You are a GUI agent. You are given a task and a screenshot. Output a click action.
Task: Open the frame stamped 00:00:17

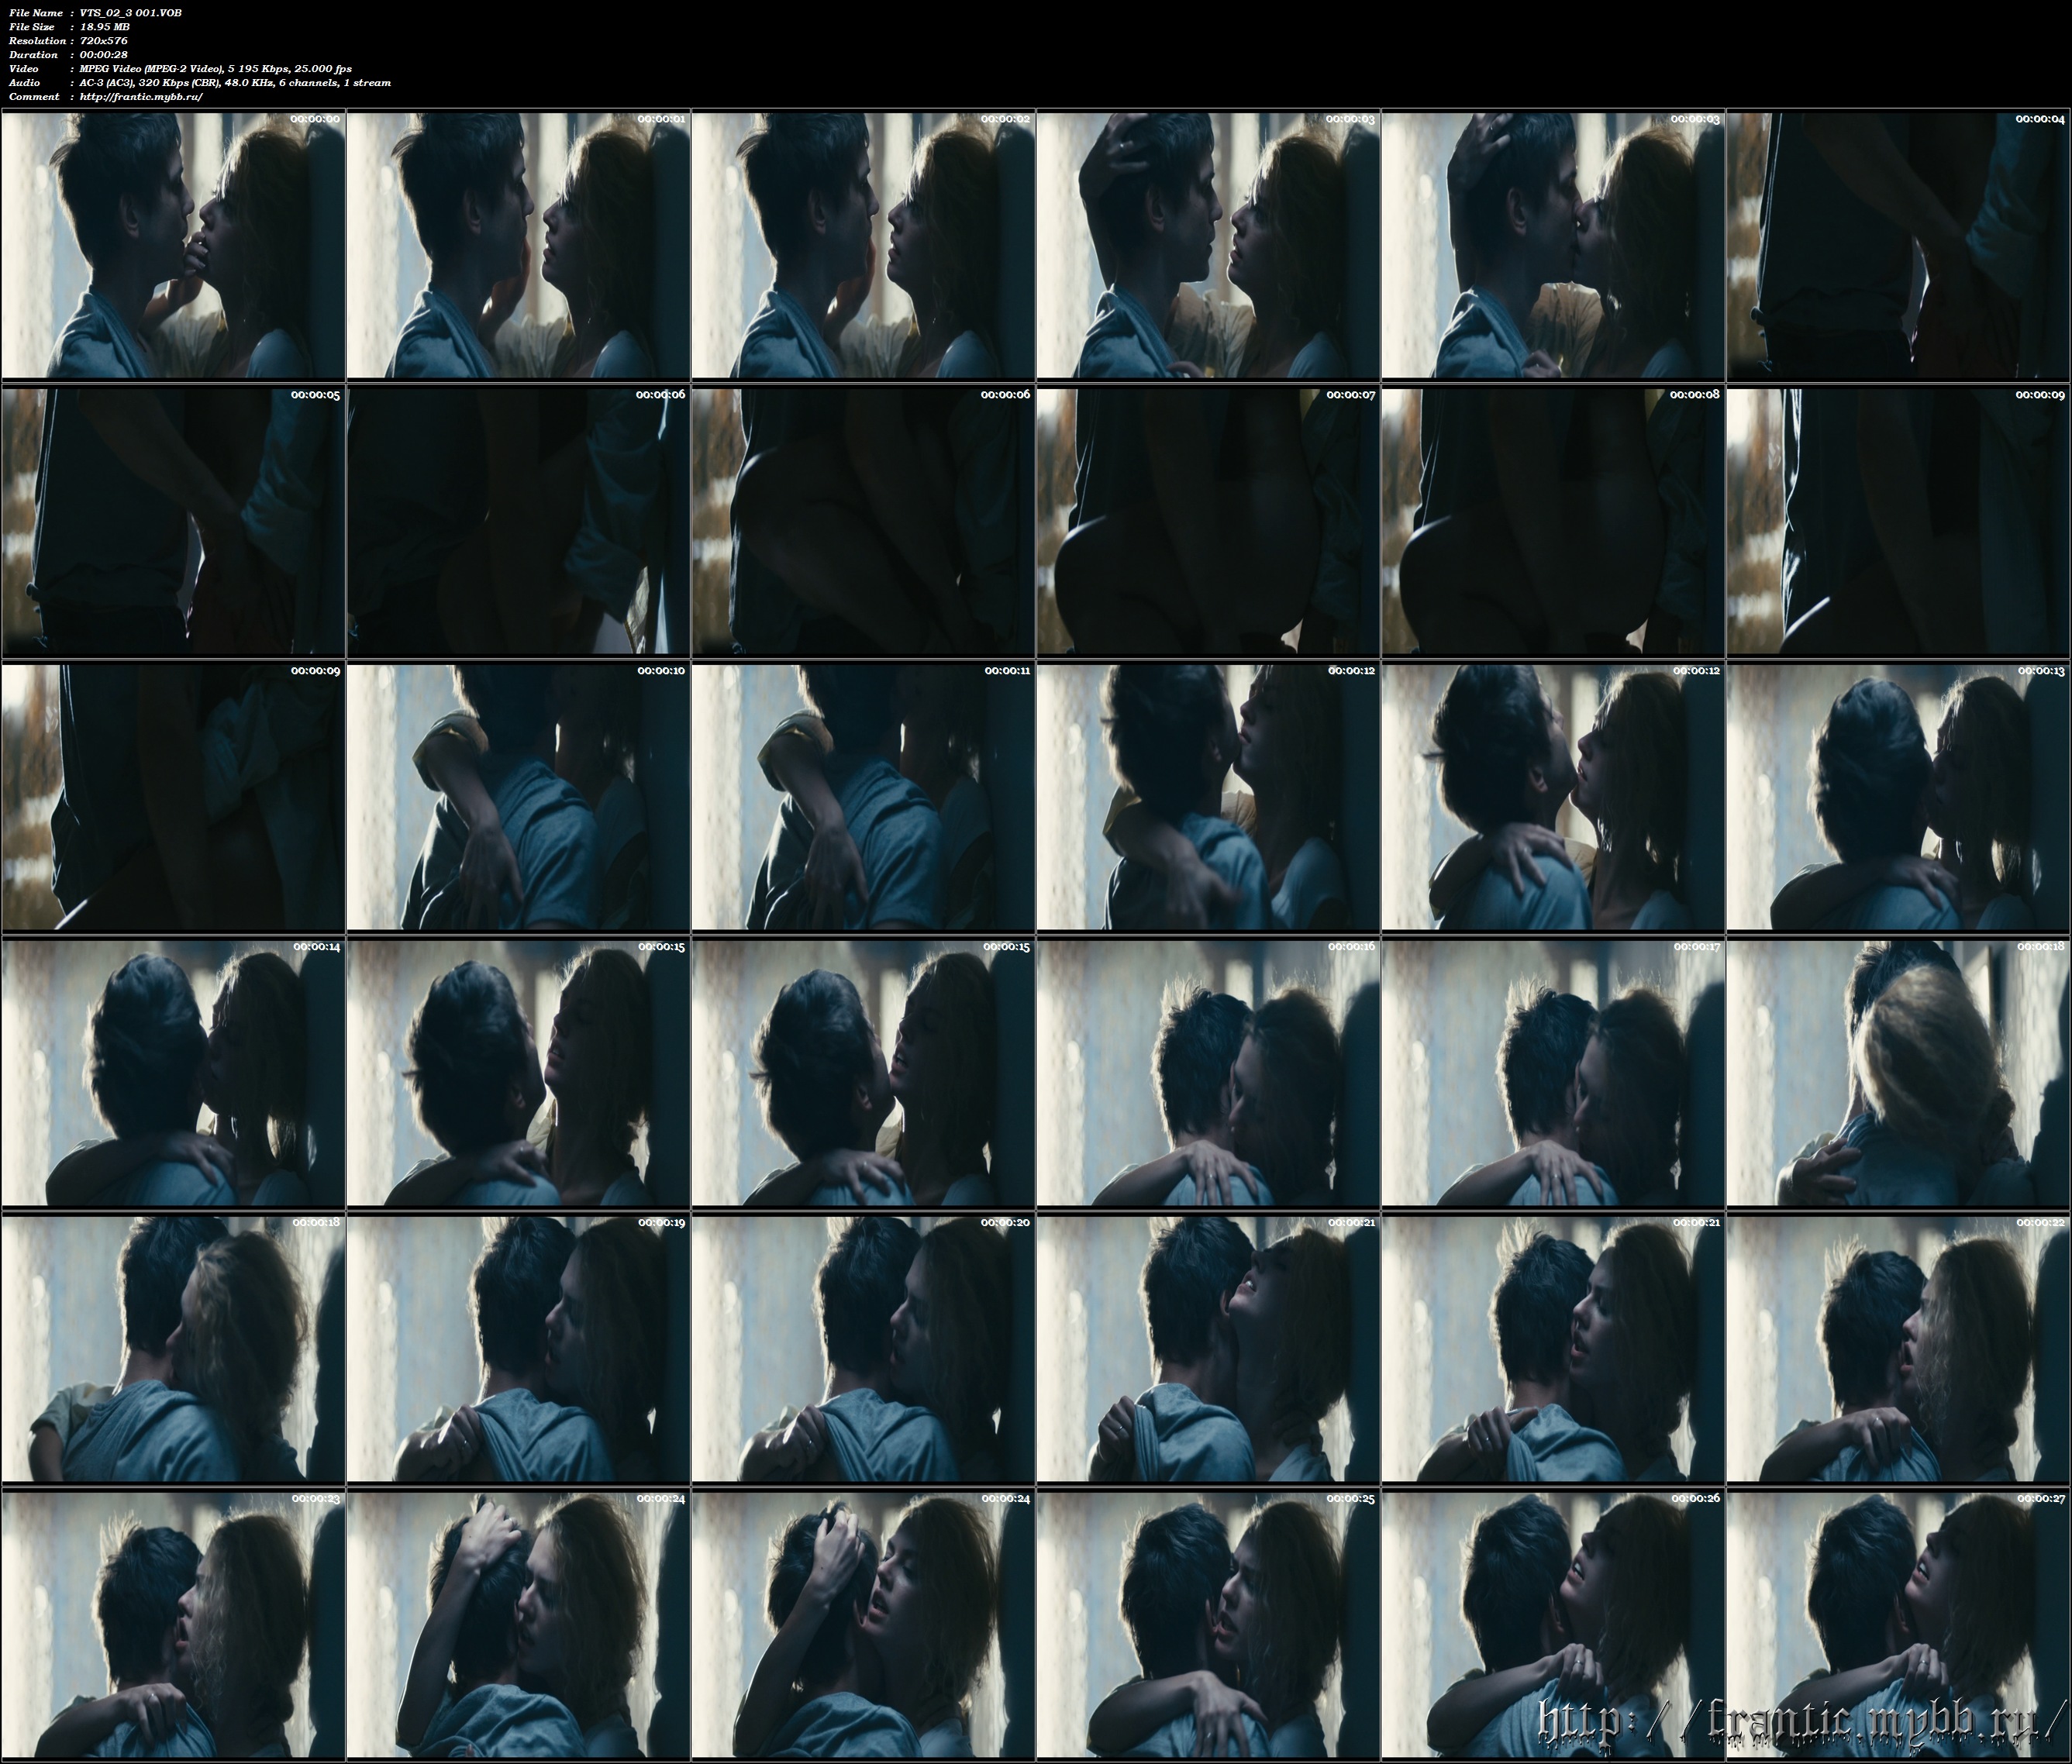click(1553, 1072)
